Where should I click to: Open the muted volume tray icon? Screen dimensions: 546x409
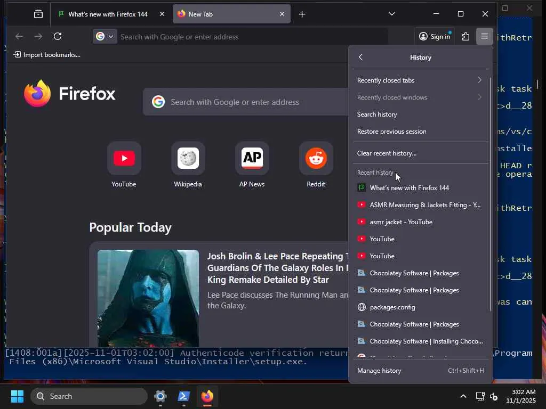coord(493,396)
